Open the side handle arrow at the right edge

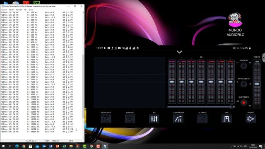264,58
